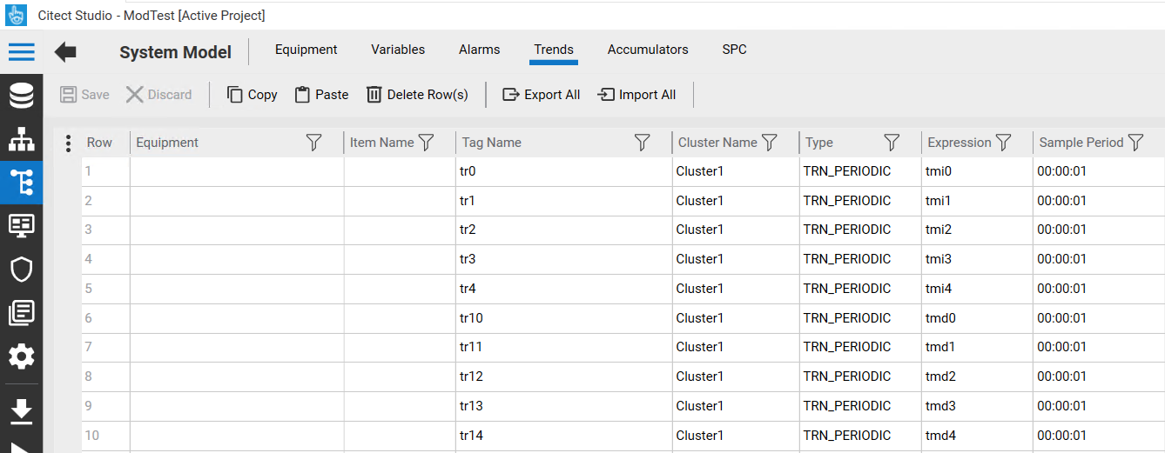Open the Tag Name column filter
This screenshot has height=453, width=1165.
643,143
